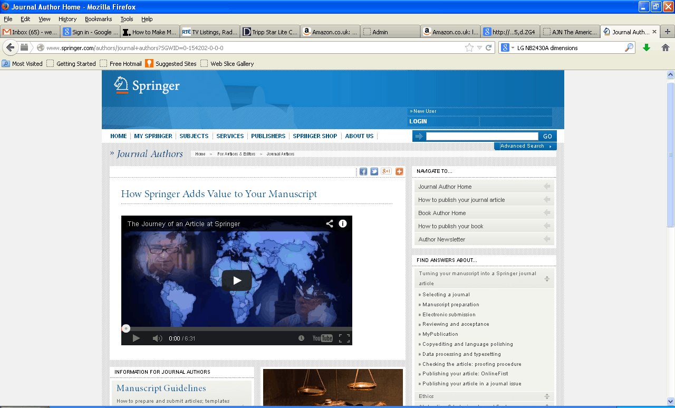Open the address bar history dropdown arrow
This screenshot has height=408, width=675.
click(x=479, y=47)
